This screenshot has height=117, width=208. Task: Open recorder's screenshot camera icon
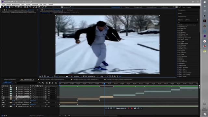click(135, 108)
